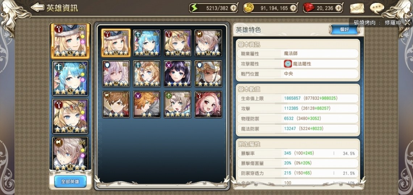Select blue-haired level 90 hero in left list
The image size is (413, 195).
pyautogui.click(x=70, y=78)
